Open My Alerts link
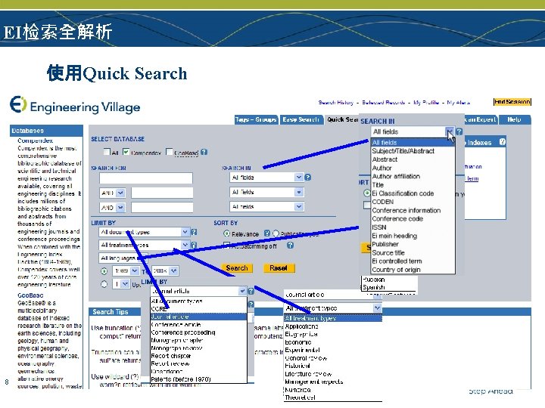545x408 pixels. (459, 102)
